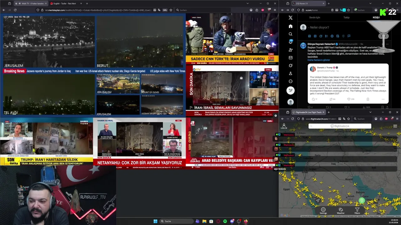Open the Windows Start button
This screenshot has width=401, height=225.
(x=155, y=221)
